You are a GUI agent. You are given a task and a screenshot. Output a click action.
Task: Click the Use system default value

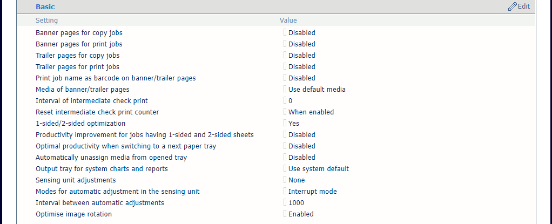click(x=318, y=169)
